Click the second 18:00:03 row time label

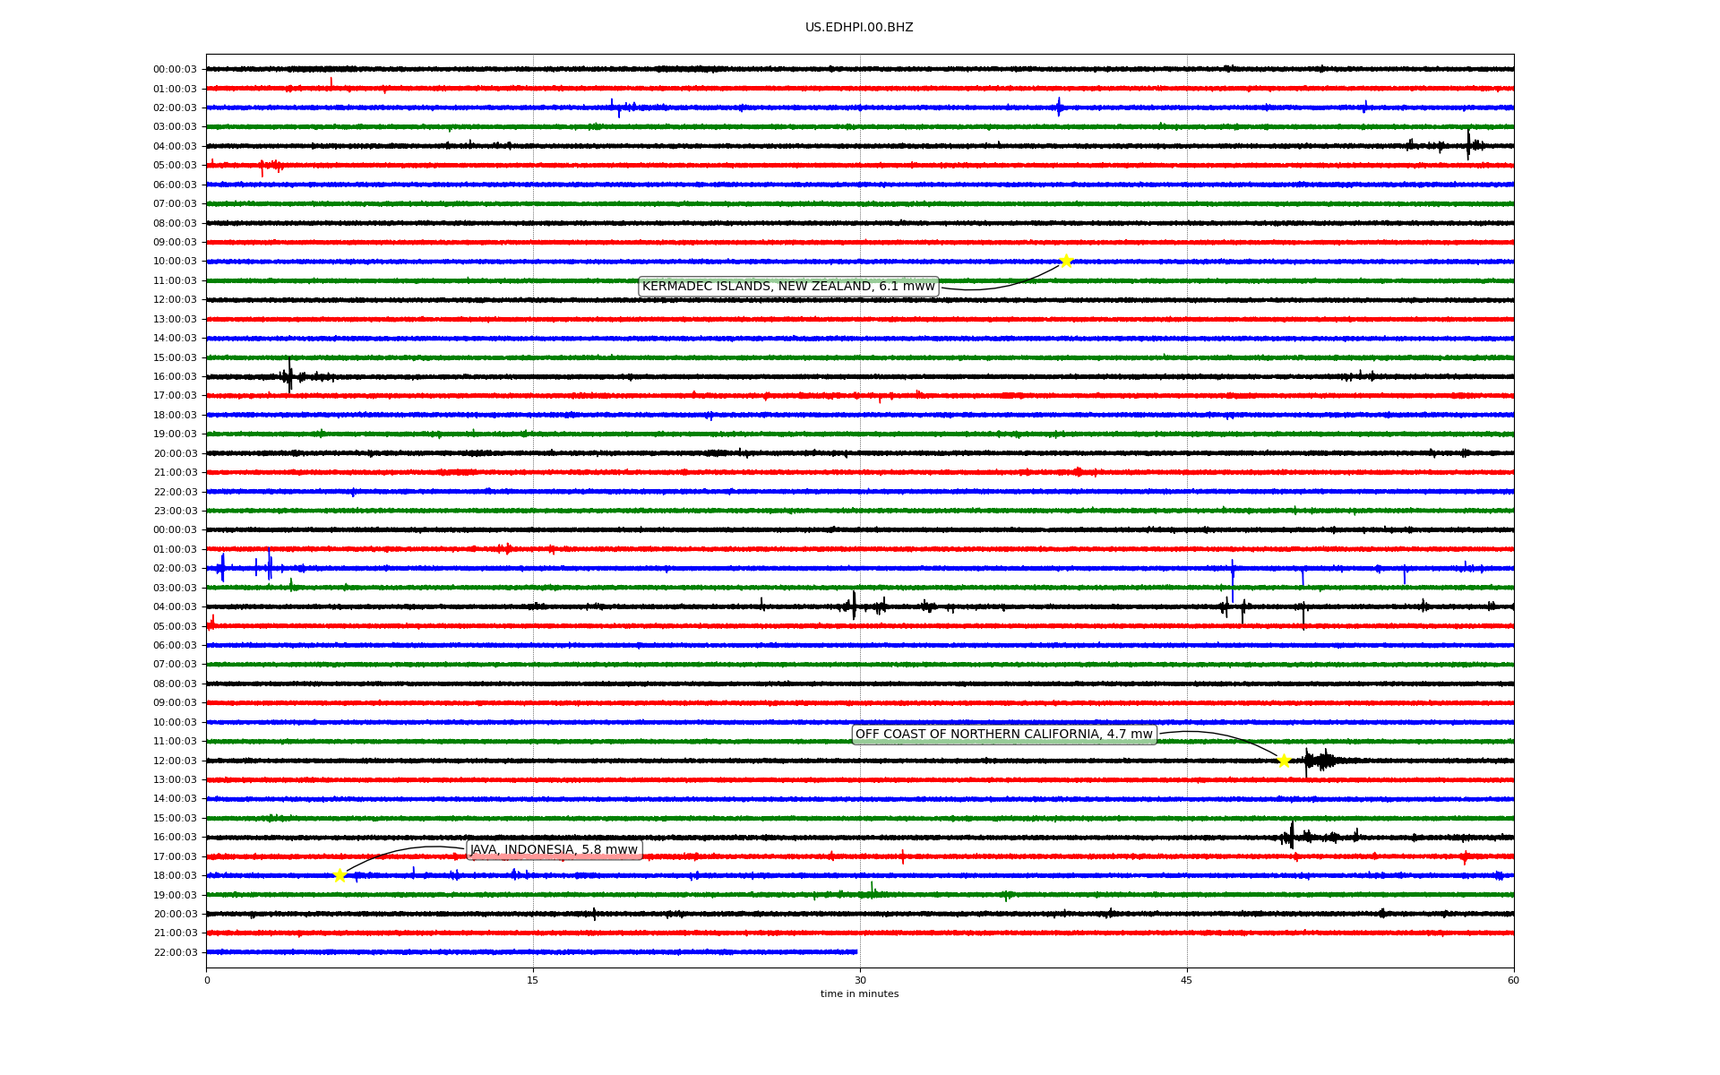click(175, 875)
